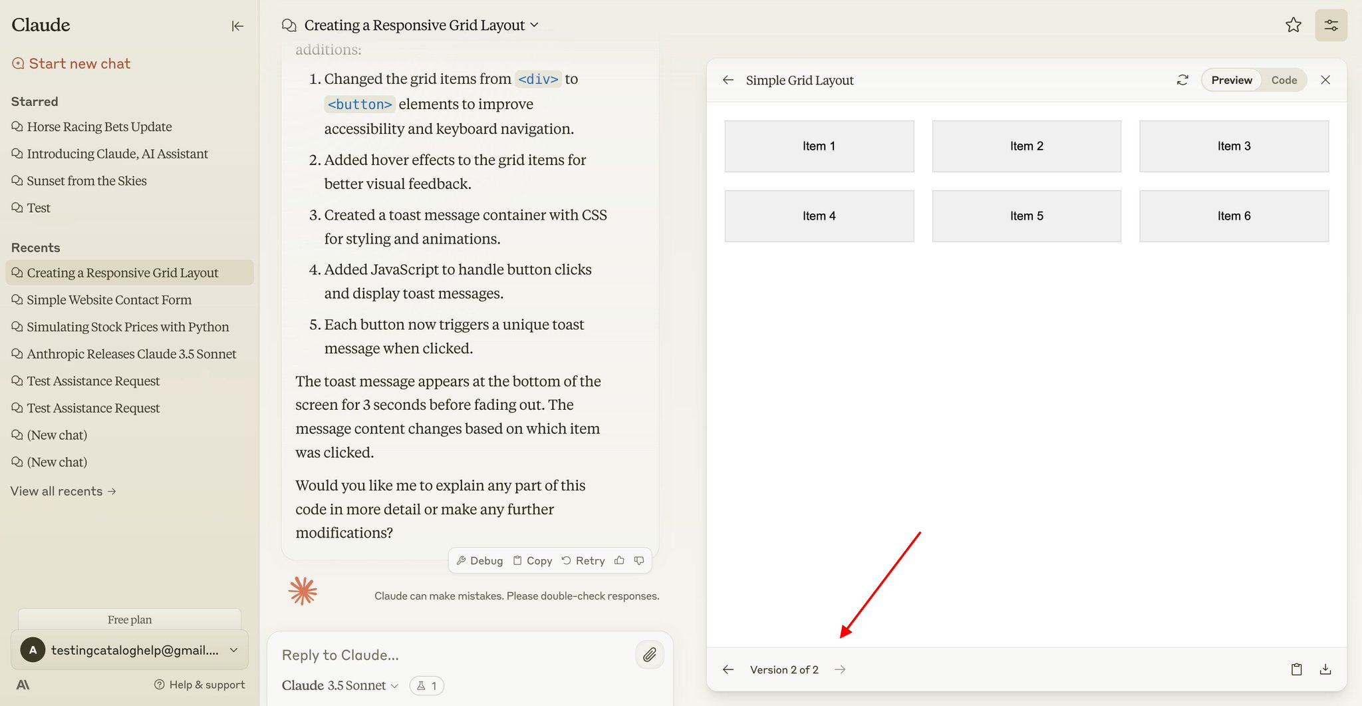Go back with the arrow beside Simple Grid Layout

coord(728,80)
